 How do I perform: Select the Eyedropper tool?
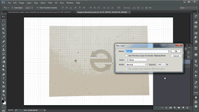[x=3, y=37]
